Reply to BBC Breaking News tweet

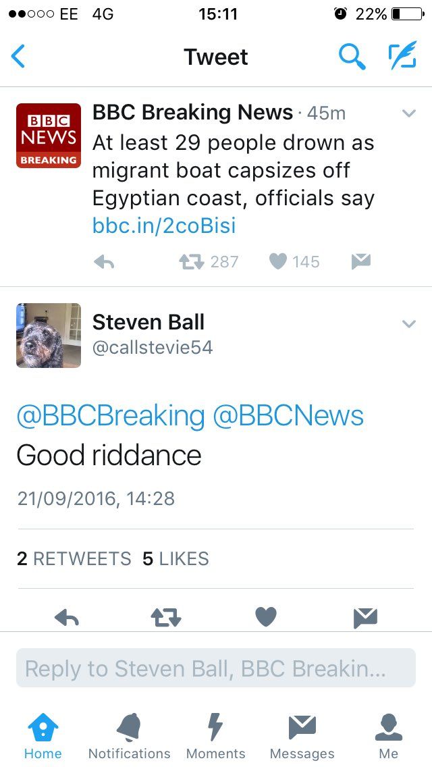click(104, 263)
